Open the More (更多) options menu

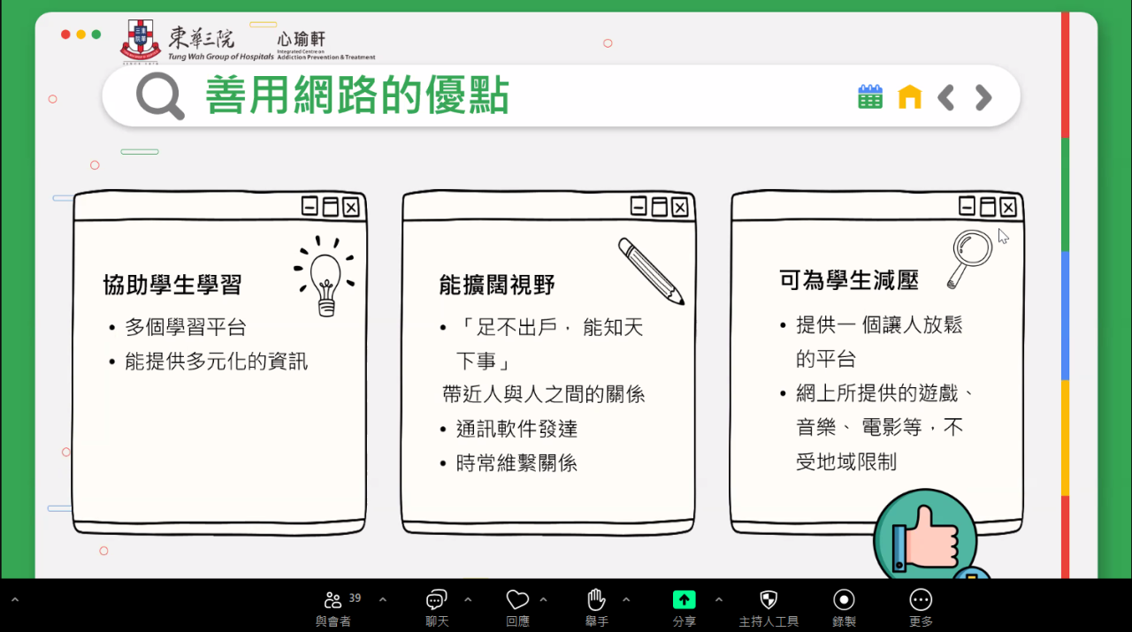[x=921, y=601]
